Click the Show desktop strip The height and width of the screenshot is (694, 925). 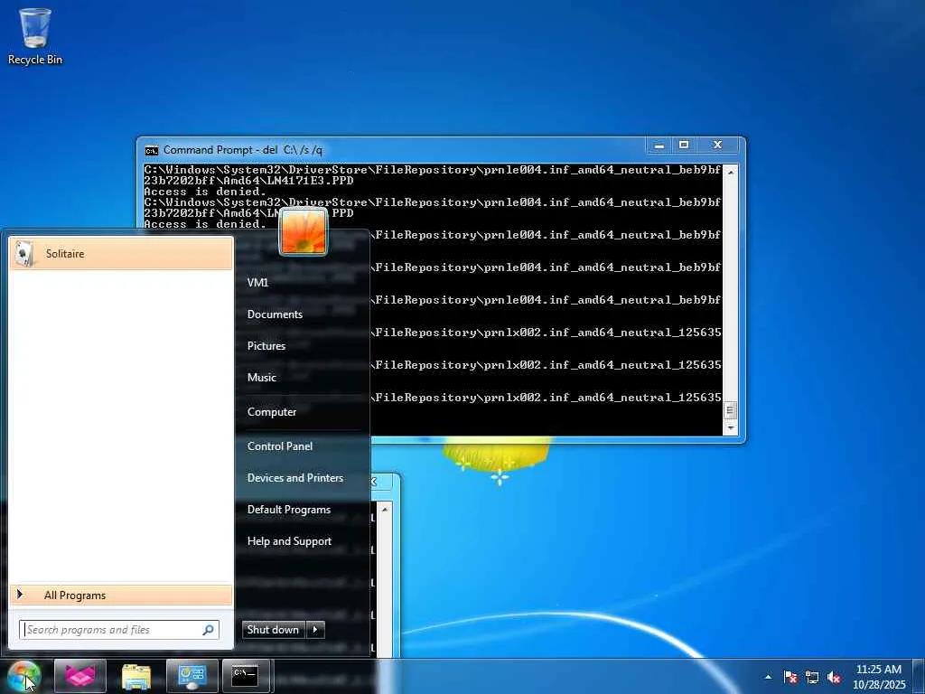tap(919, 677)
